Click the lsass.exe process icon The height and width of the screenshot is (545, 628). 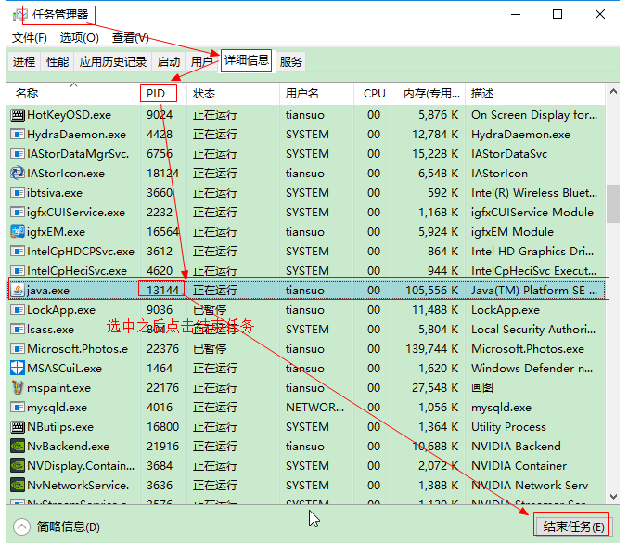click(18, 330)
